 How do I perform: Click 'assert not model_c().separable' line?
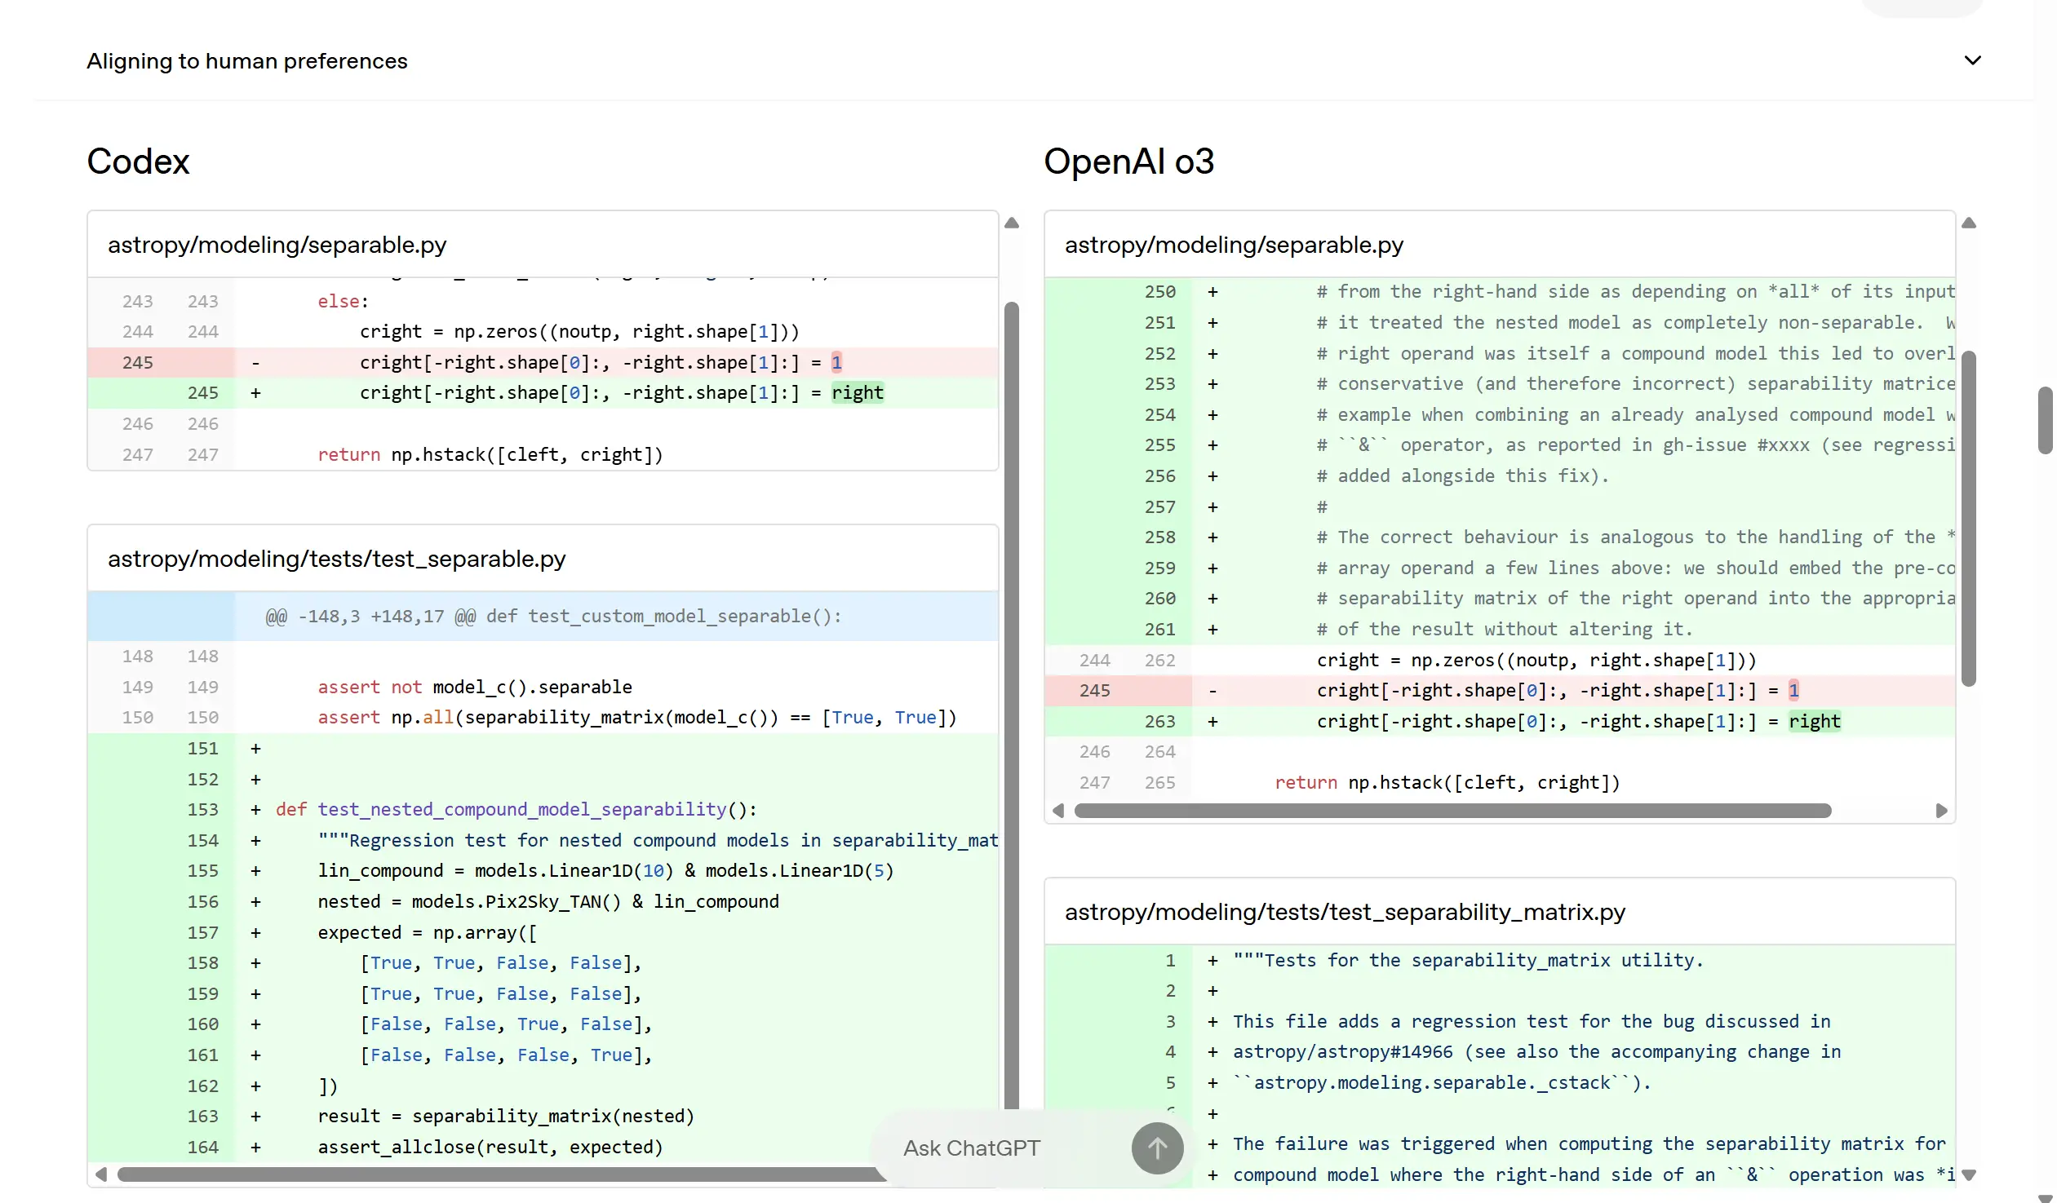point(543,688)
